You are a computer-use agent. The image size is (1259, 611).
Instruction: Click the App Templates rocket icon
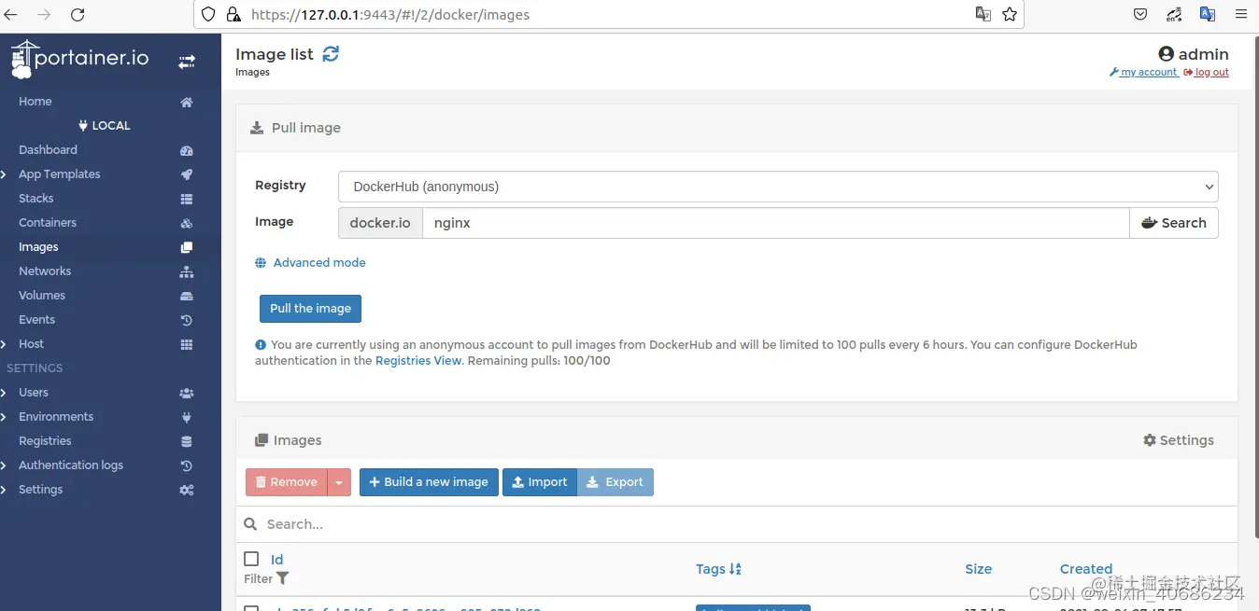click(x=187, y=174)
